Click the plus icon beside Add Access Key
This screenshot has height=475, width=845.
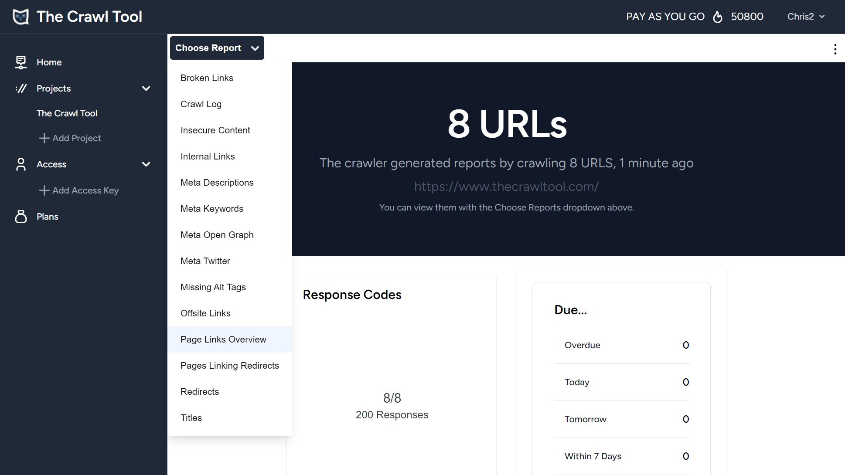coord(44,190)
